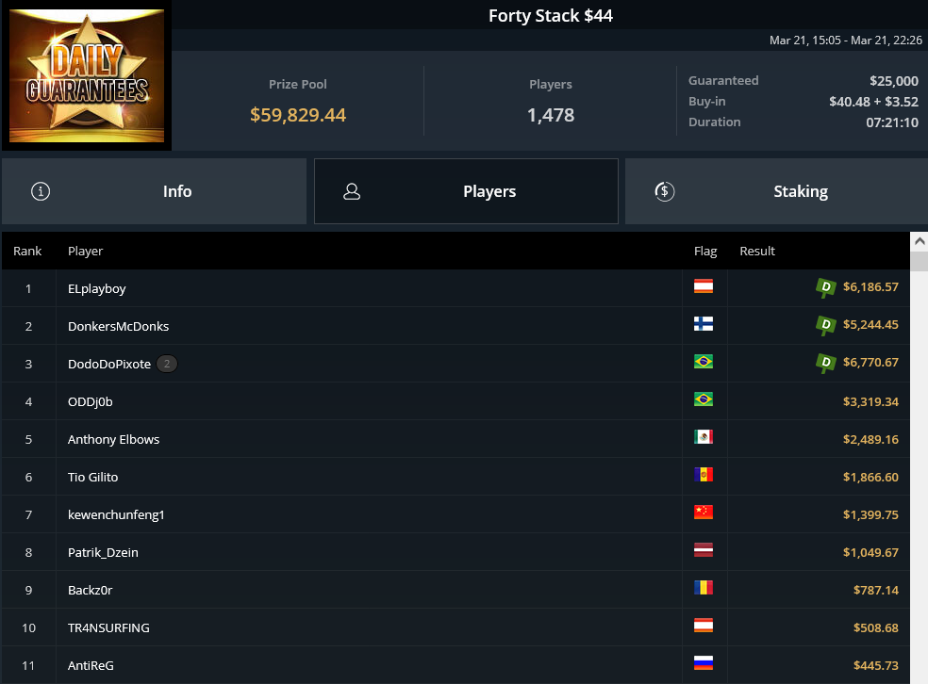This screenshot has width=928, height=684.
Task: Click the green deal badge for DonkersMcDonks
Action: [x=825, y=325]
